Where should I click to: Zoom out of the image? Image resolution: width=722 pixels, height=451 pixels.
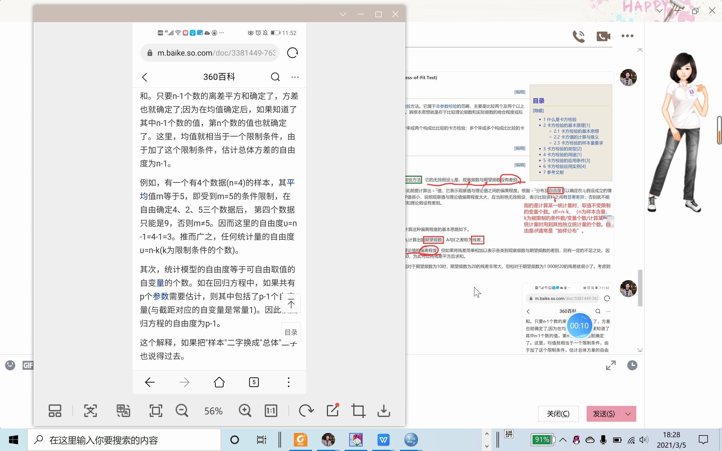point(182,410)
